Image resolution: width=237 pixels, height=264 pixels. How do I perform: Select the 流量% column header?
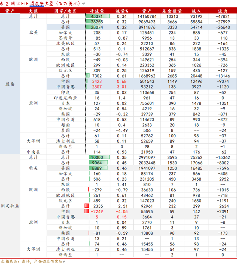coord(121,11)
